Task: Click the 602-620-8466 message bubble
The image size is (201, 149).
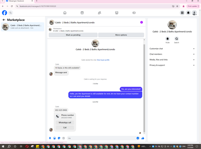Action: click(61, 110)
